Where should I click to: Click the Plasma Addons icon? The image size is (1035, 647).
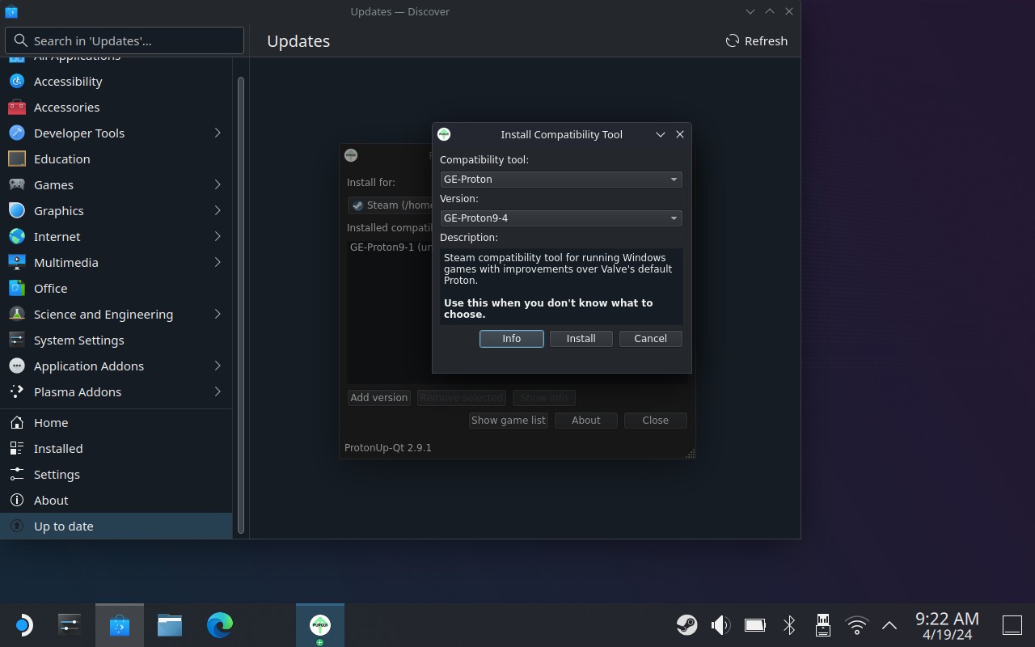point(17,391)
